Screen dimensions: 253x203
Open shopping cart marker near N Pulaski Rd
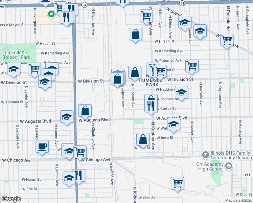click(227, 41)
